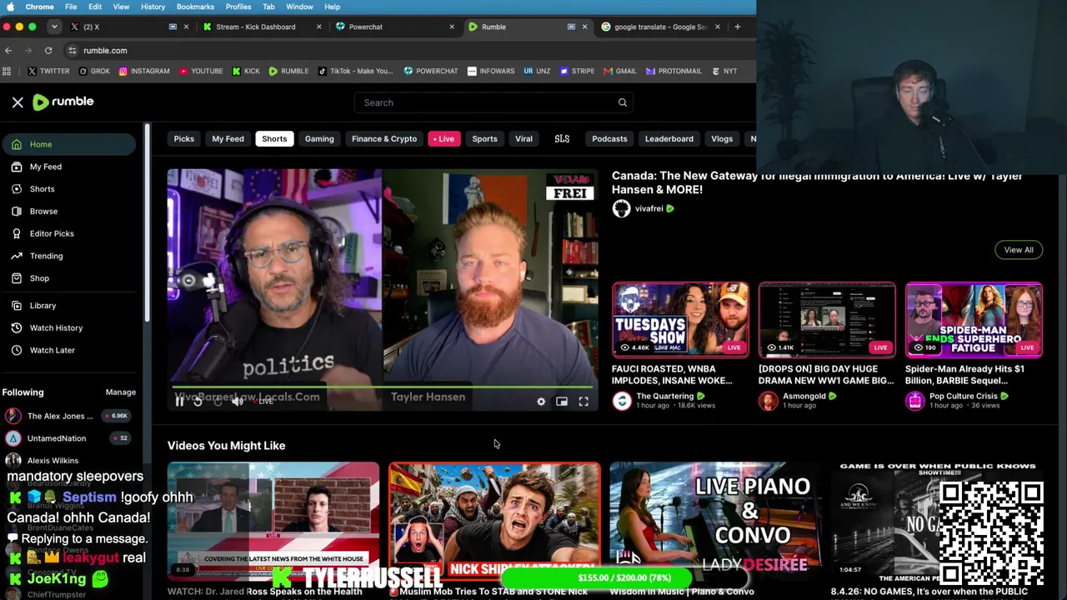Open the TWITTER bookmark
Viewport: 1067px width, 600px height.
click(48, 72)
